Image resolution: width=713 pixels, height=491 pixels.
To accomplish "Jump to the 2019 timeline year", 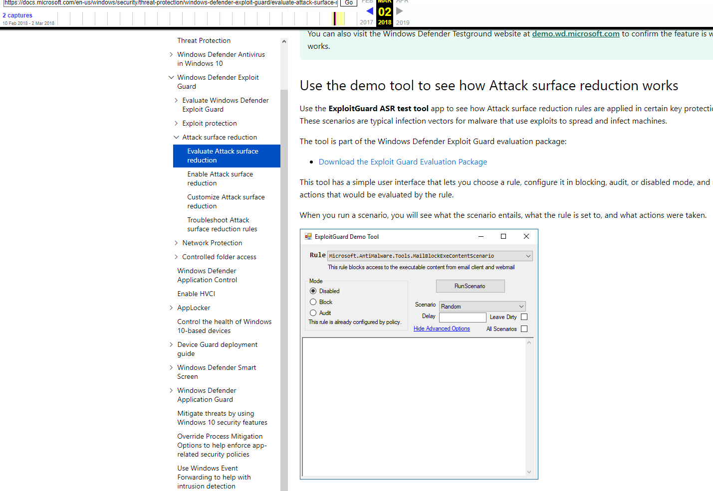I will [x=403, y=22].
